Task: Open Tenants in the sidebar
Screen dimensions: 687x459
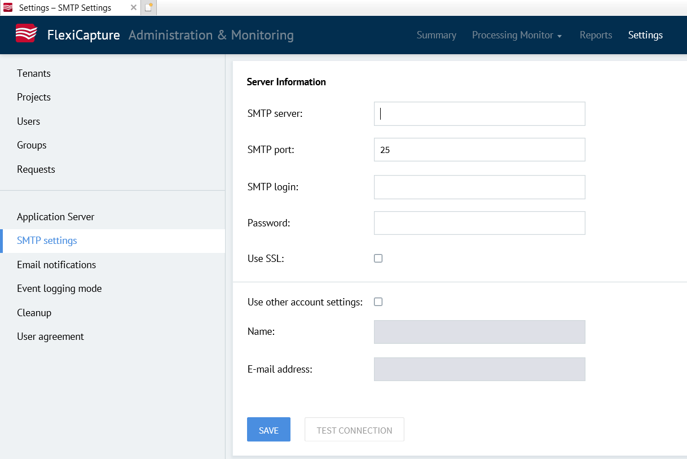Action: [34, 73]
